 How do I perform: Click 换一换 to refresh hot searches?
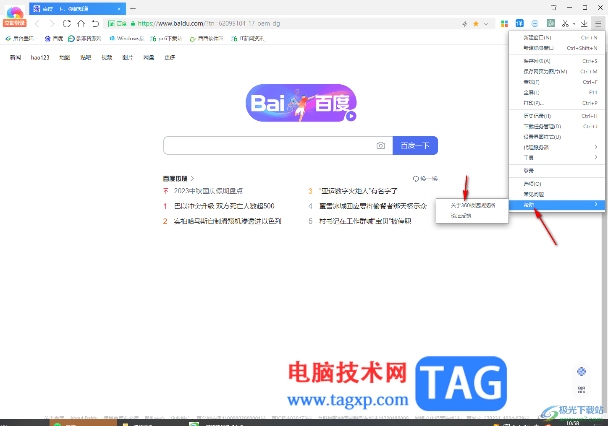(x=425, y=179)
